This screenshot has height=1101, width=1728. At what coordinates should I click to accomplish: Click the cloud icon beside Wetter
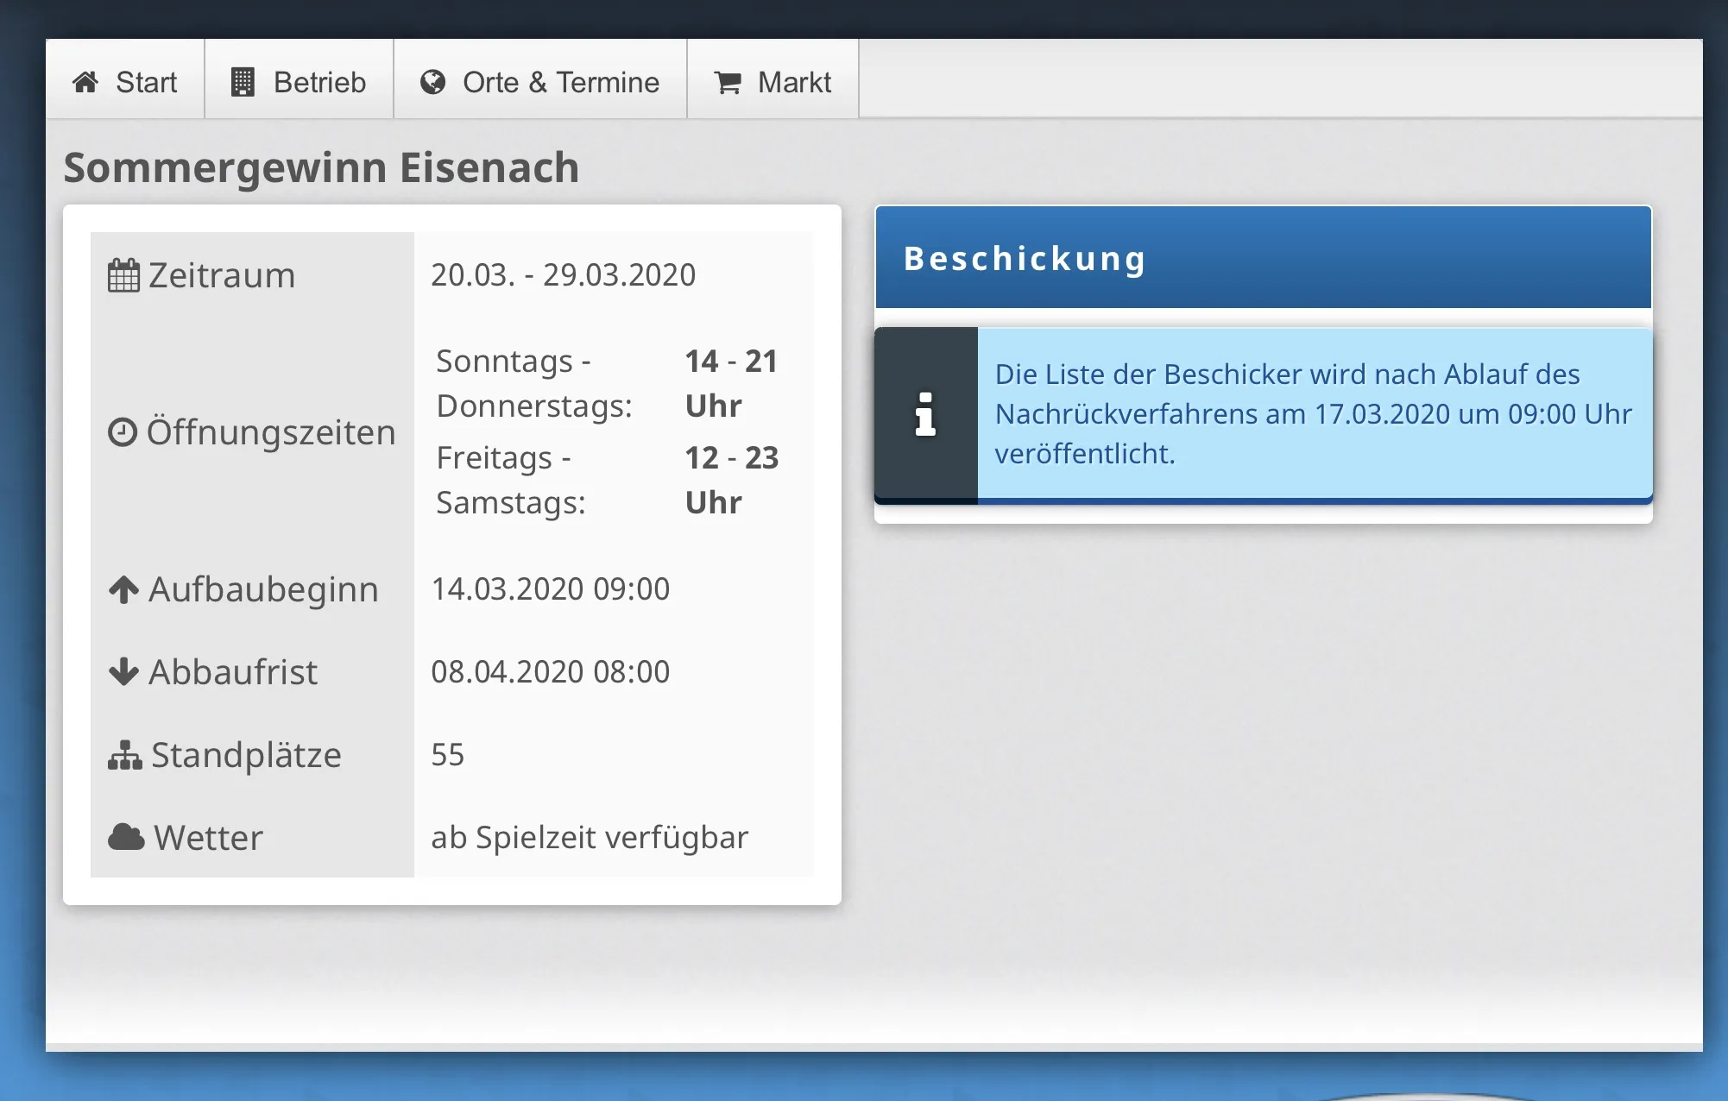tap(126, 837)
